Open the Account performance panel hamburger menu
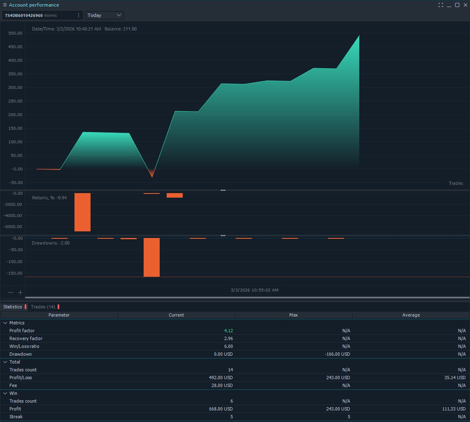 pyautogui.click(x=5, y=5)
